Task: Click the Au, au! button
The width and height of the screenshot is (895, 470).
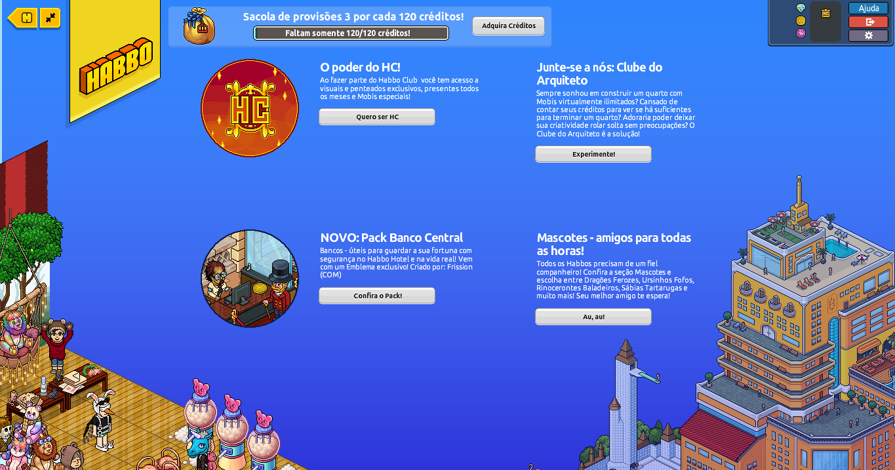Action: (593, 317)
